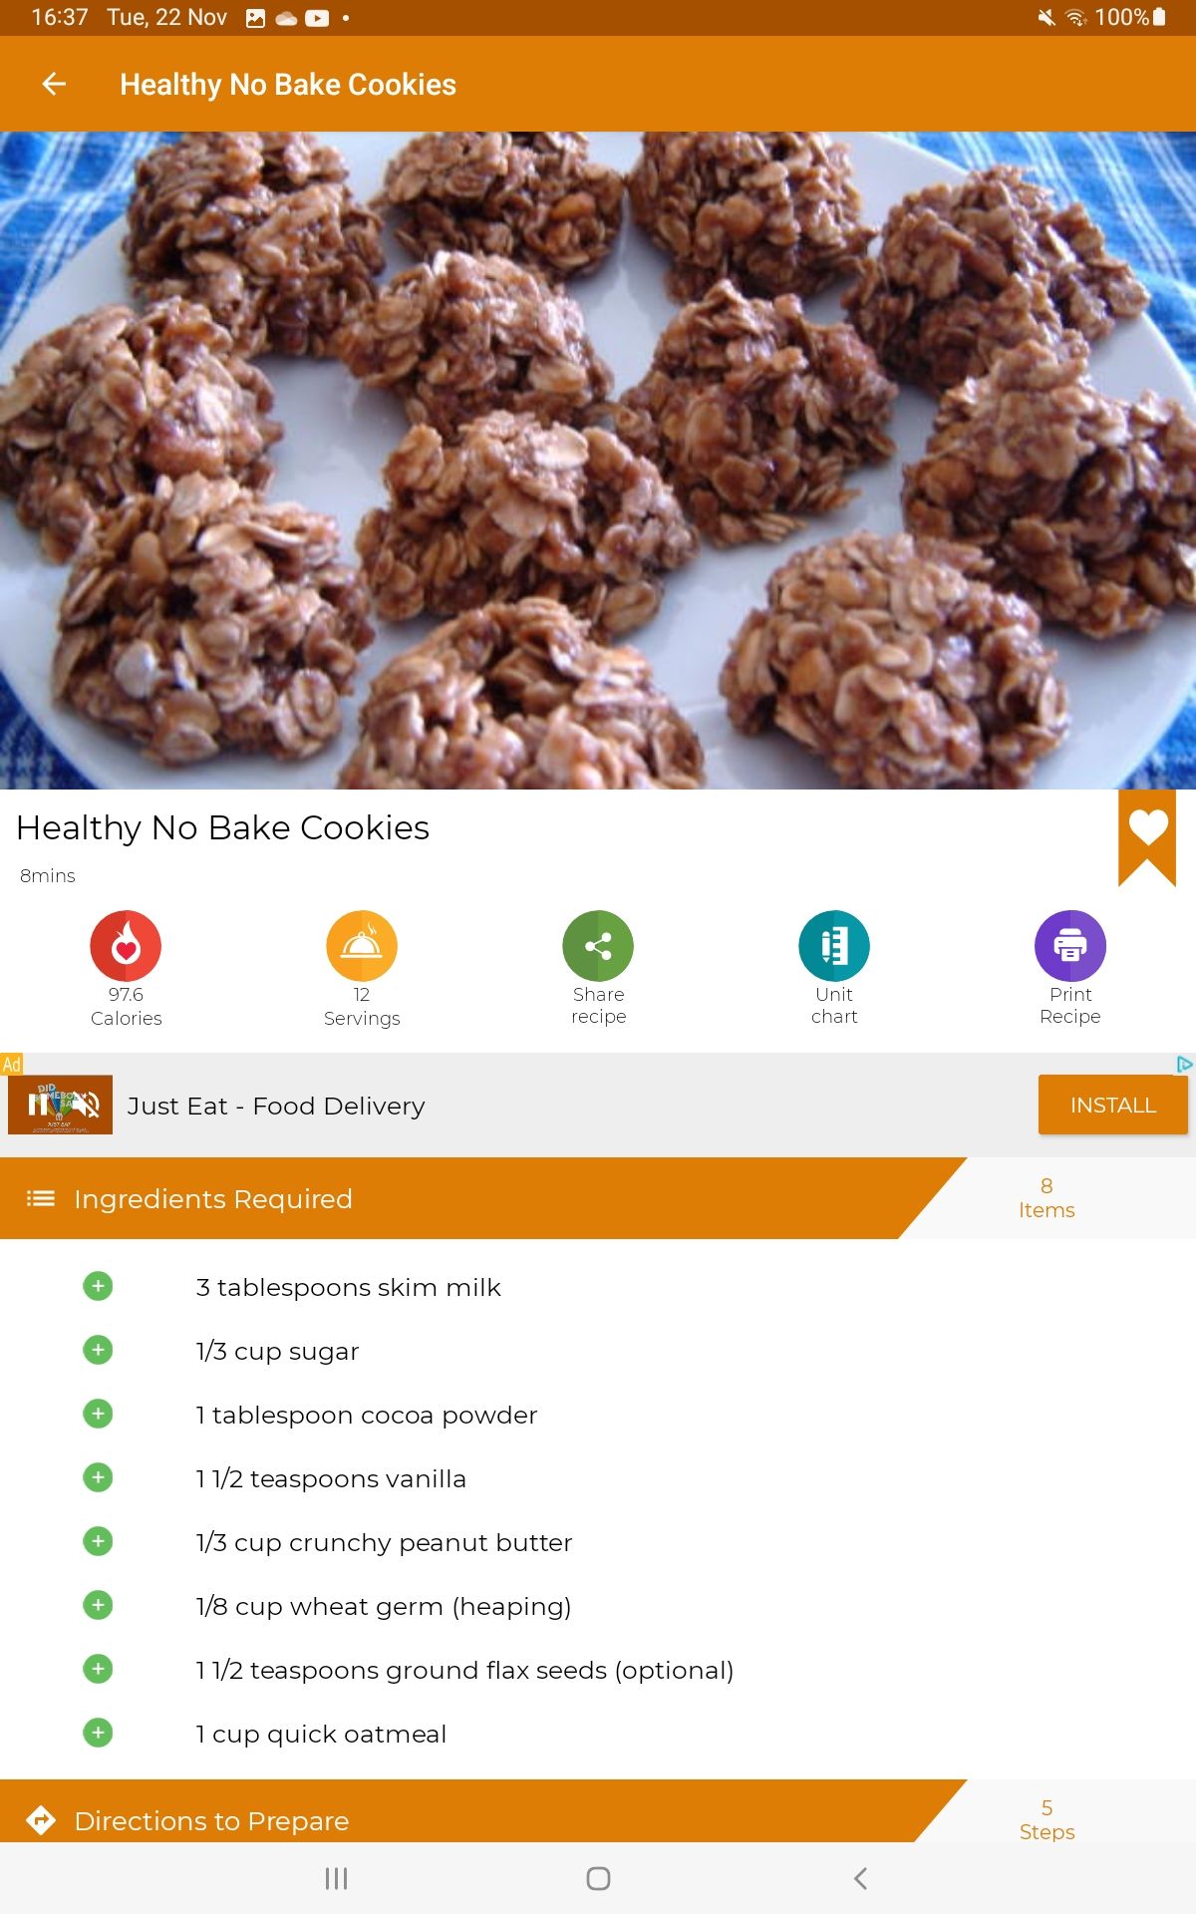Add cocoa powder via its plus icon
The height and width of the screenshot is (1914, 1196).
(98, 1414)
